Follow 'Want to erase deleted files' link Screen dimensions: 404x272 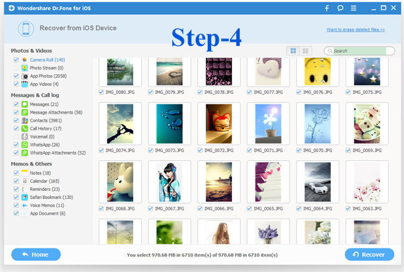pos(356,30)
